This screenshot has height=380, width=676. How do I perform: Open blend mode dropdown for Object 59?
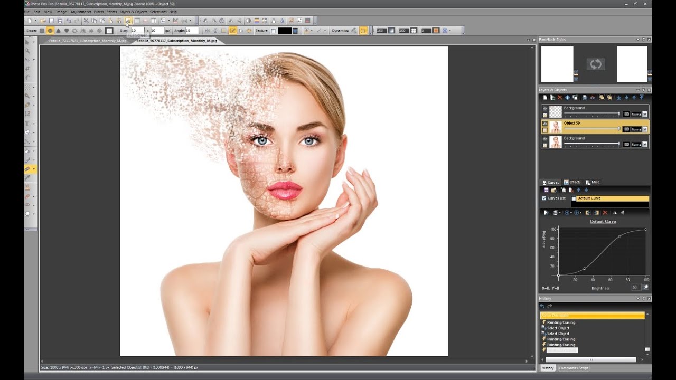point(645,129)
